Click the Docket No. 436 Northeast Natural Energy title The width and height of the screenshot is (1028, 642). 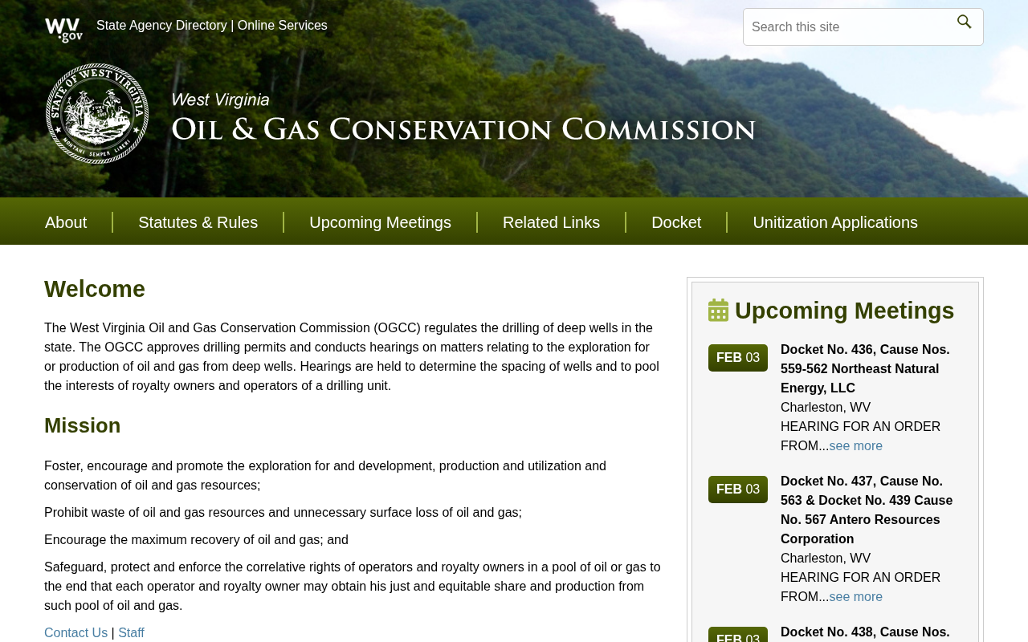point(865,369)
